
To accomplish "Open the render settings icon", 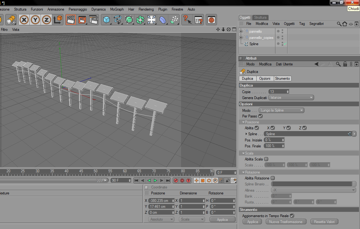I will point(93,20).
